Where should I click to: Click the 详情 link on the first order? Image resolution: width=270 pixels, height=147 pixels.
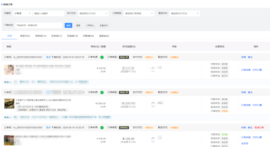[243, 57]
